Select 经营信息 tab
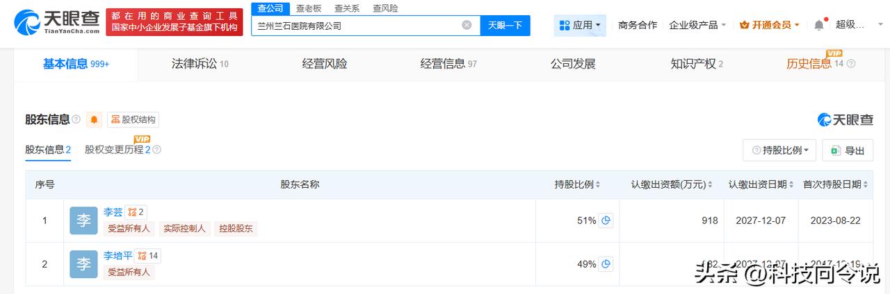The height and width of the screenshot is (294, 890). [448, 64]
